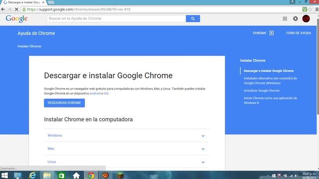Click CHROME in the help header
This screenshot has width=319, height=179.
[259, 33]
